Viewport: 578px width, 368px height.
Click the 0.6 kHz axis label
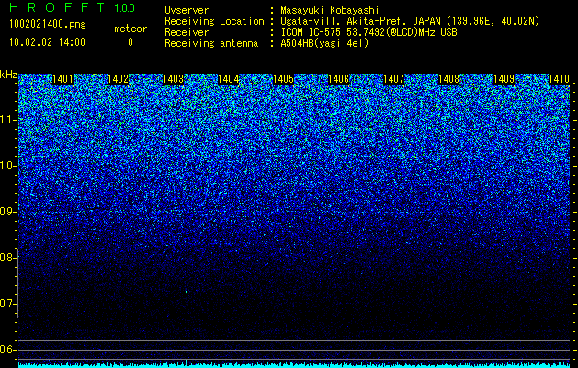coord(8,350)
